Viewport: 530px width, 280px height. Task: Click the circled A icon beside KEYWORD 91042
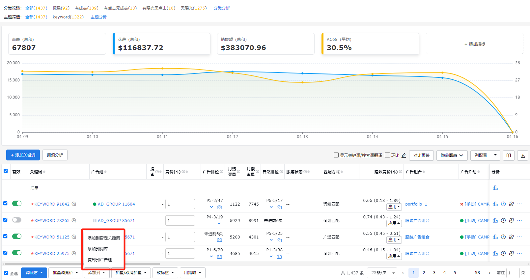[x=74, y=204]
